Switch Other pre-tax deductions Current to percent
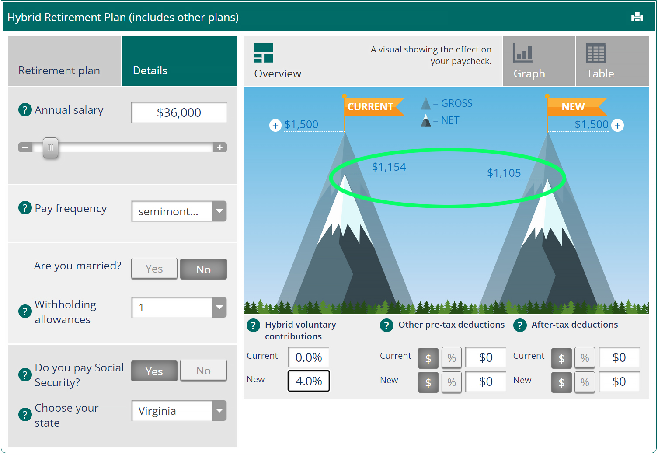658x455 pixels. 451,357
